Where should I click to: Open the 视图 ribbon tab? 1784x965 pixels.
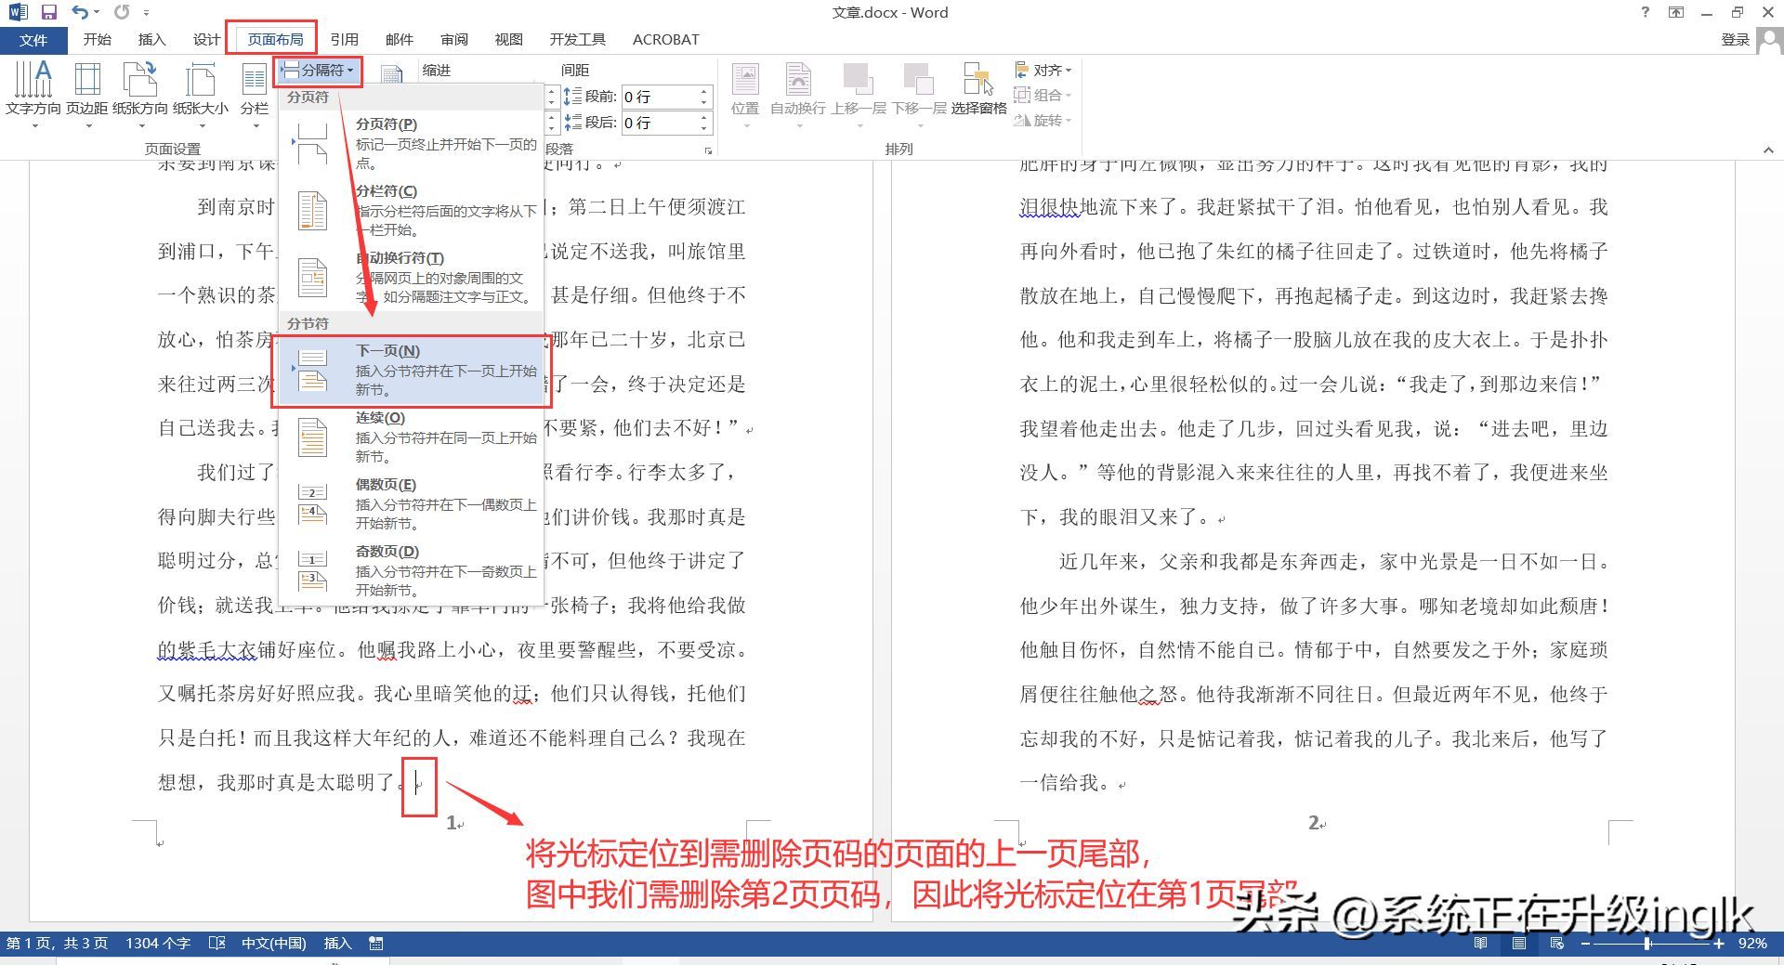click(508, 39)
